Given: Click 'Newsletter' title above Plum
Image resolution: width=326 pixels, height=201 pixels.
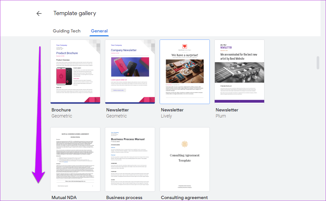Looking at the screenshot, I should 227,110.
